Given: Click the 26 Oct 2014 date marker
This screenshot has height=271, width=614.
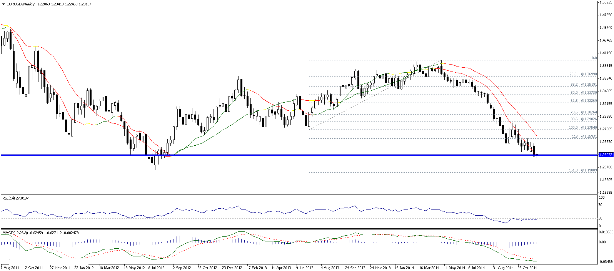Looking at the screenshot, I should (x=527, y=268).
